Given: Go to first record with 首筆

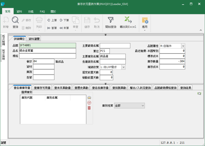Looking at the screenshot, I should pyautogui.click(x=52, y=28).
